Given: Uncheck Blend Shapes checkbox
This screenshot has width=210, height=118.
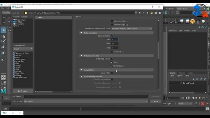Looking at the screenshot, I should tap(112, 66).
